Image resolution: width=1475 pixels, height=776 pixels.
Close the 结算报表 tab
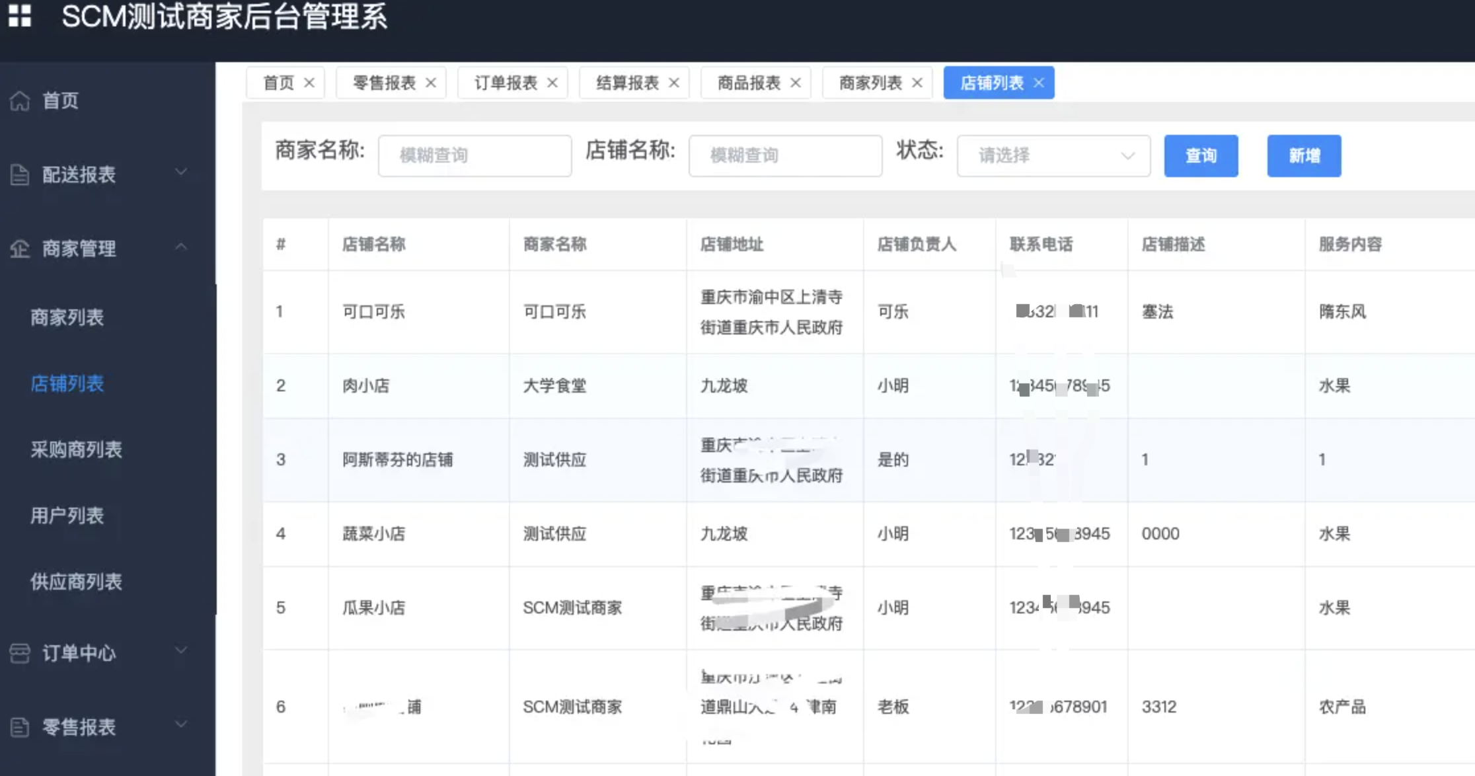pyautogui.click(x=675, y=83)
